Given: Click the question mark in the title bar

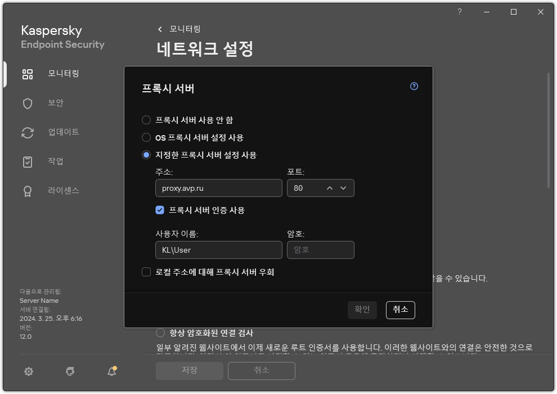Looking at the screenshot, I should coord(459,11).
